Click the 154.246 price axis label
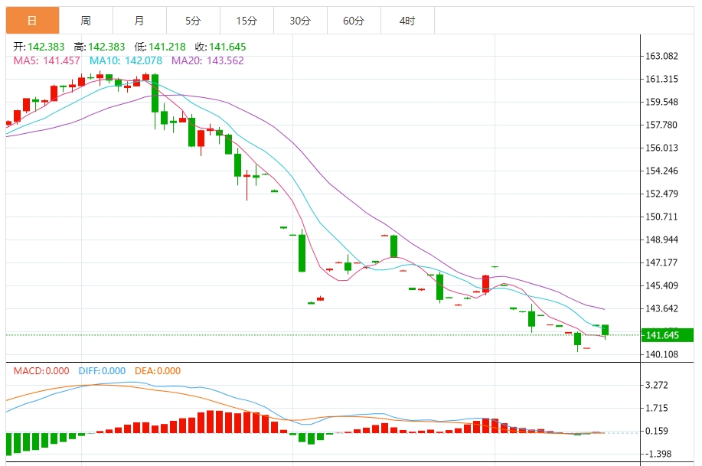 (x=661, y=171)
